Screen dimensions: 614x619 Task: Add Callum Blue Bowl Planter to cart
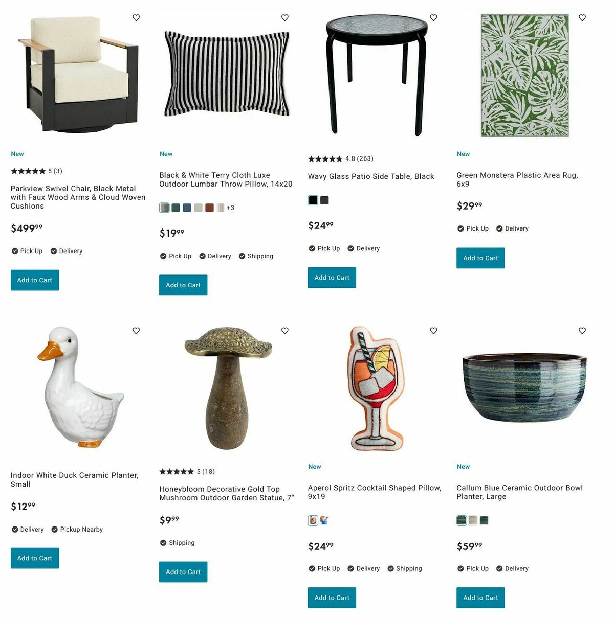click(480, 598)
